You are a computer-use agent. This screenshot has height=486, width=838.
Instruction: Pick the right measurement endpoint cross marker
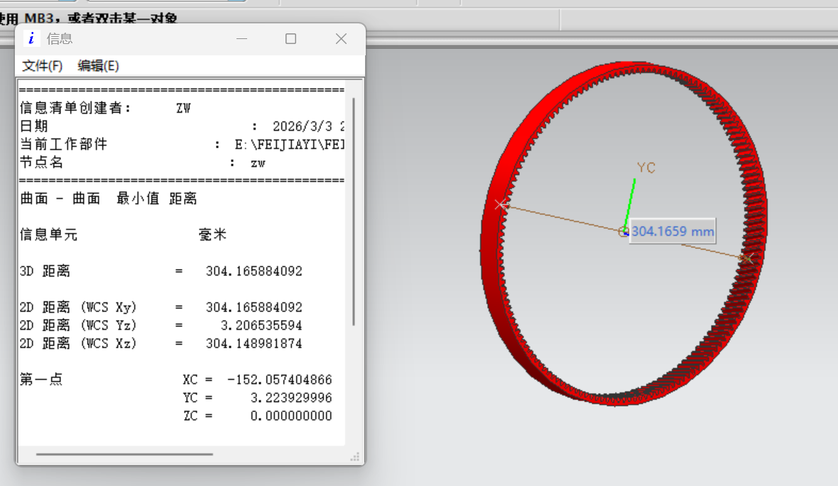click(x=747, y=259)
